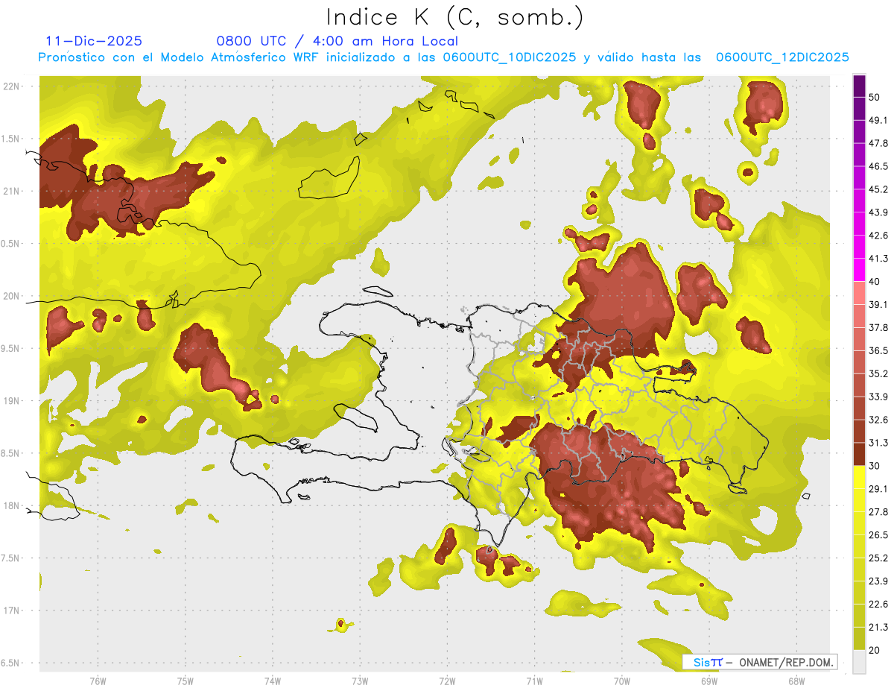
Task: Click colorbar value "37.8"
Action: click(879, 327)
